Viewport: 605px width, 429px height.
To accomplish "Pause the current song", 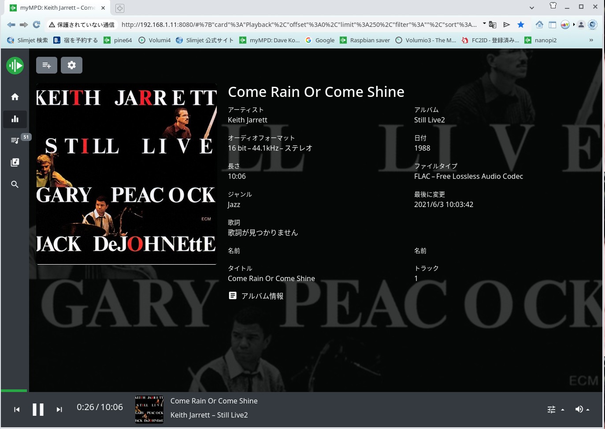I will pyautogui.click(x=38, y=410).
